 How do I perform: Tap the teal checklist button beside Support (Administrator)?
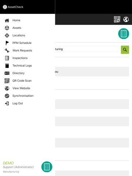(47, 167)
